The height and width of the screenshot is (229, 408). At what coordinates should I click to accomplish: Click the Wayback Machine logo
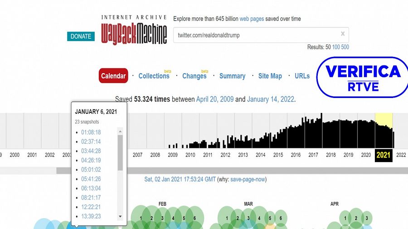[x=134, y=30]
